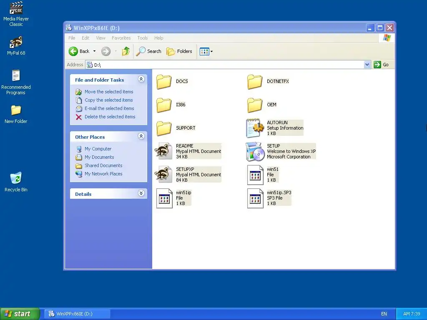Click the Move the selected items icon
The width and height of the screenshot is (427, 320).
click(x=79, y=92)
